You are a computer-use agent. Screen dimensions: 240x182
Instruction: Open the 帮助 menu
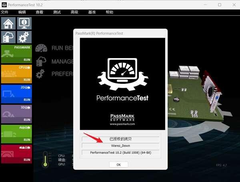coord(110,12)
